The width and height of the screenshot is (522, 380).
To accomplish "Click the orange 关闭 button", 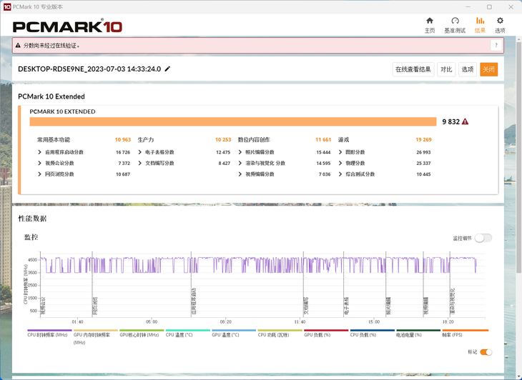I will pyautogui.click(x=488, y=69).
